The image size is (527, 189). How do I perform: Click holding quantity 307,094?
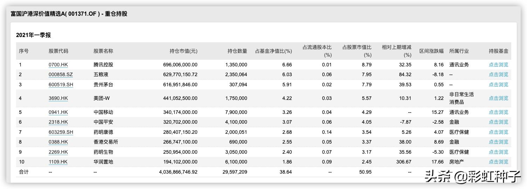(238, 85)
